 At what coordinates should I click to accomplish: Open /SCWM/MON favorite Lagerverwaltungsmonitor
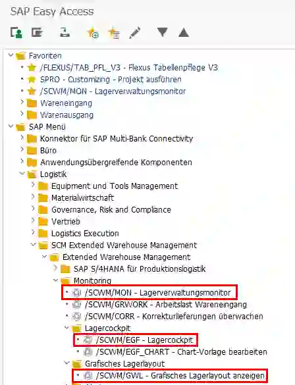click(x=113, y=91)
